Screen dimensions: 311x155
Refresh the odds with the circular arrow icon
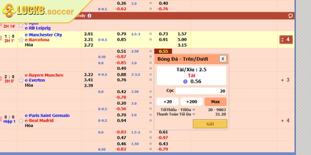[x=290, y=16]
